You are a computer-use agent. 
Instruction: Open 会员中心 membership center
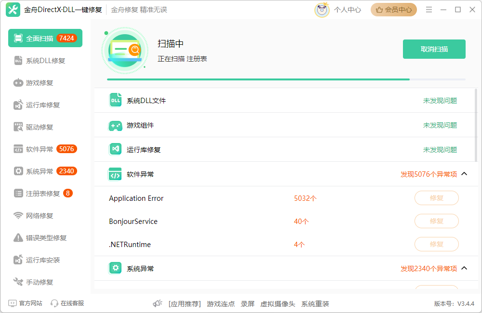pyautogui.click(x=394, y=9)
